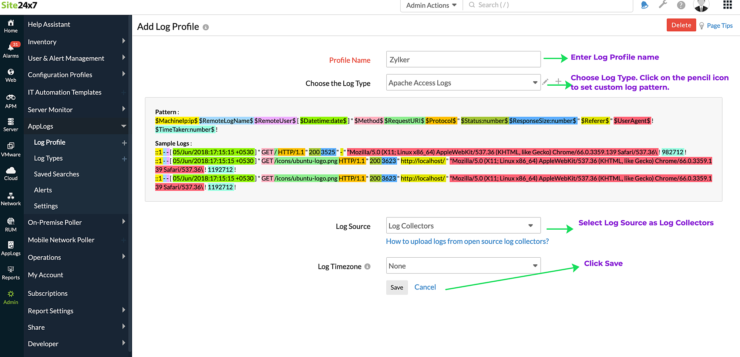
Task: Open the Alarms icon in left rail
Action: click(11, 50)
